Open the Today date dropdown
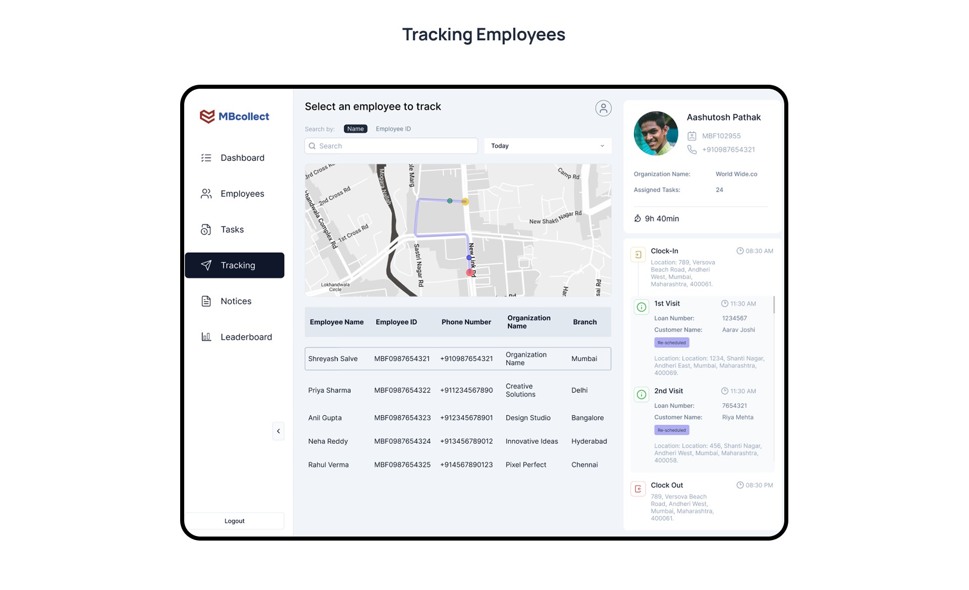969x590 pixels. click(548, 146)
